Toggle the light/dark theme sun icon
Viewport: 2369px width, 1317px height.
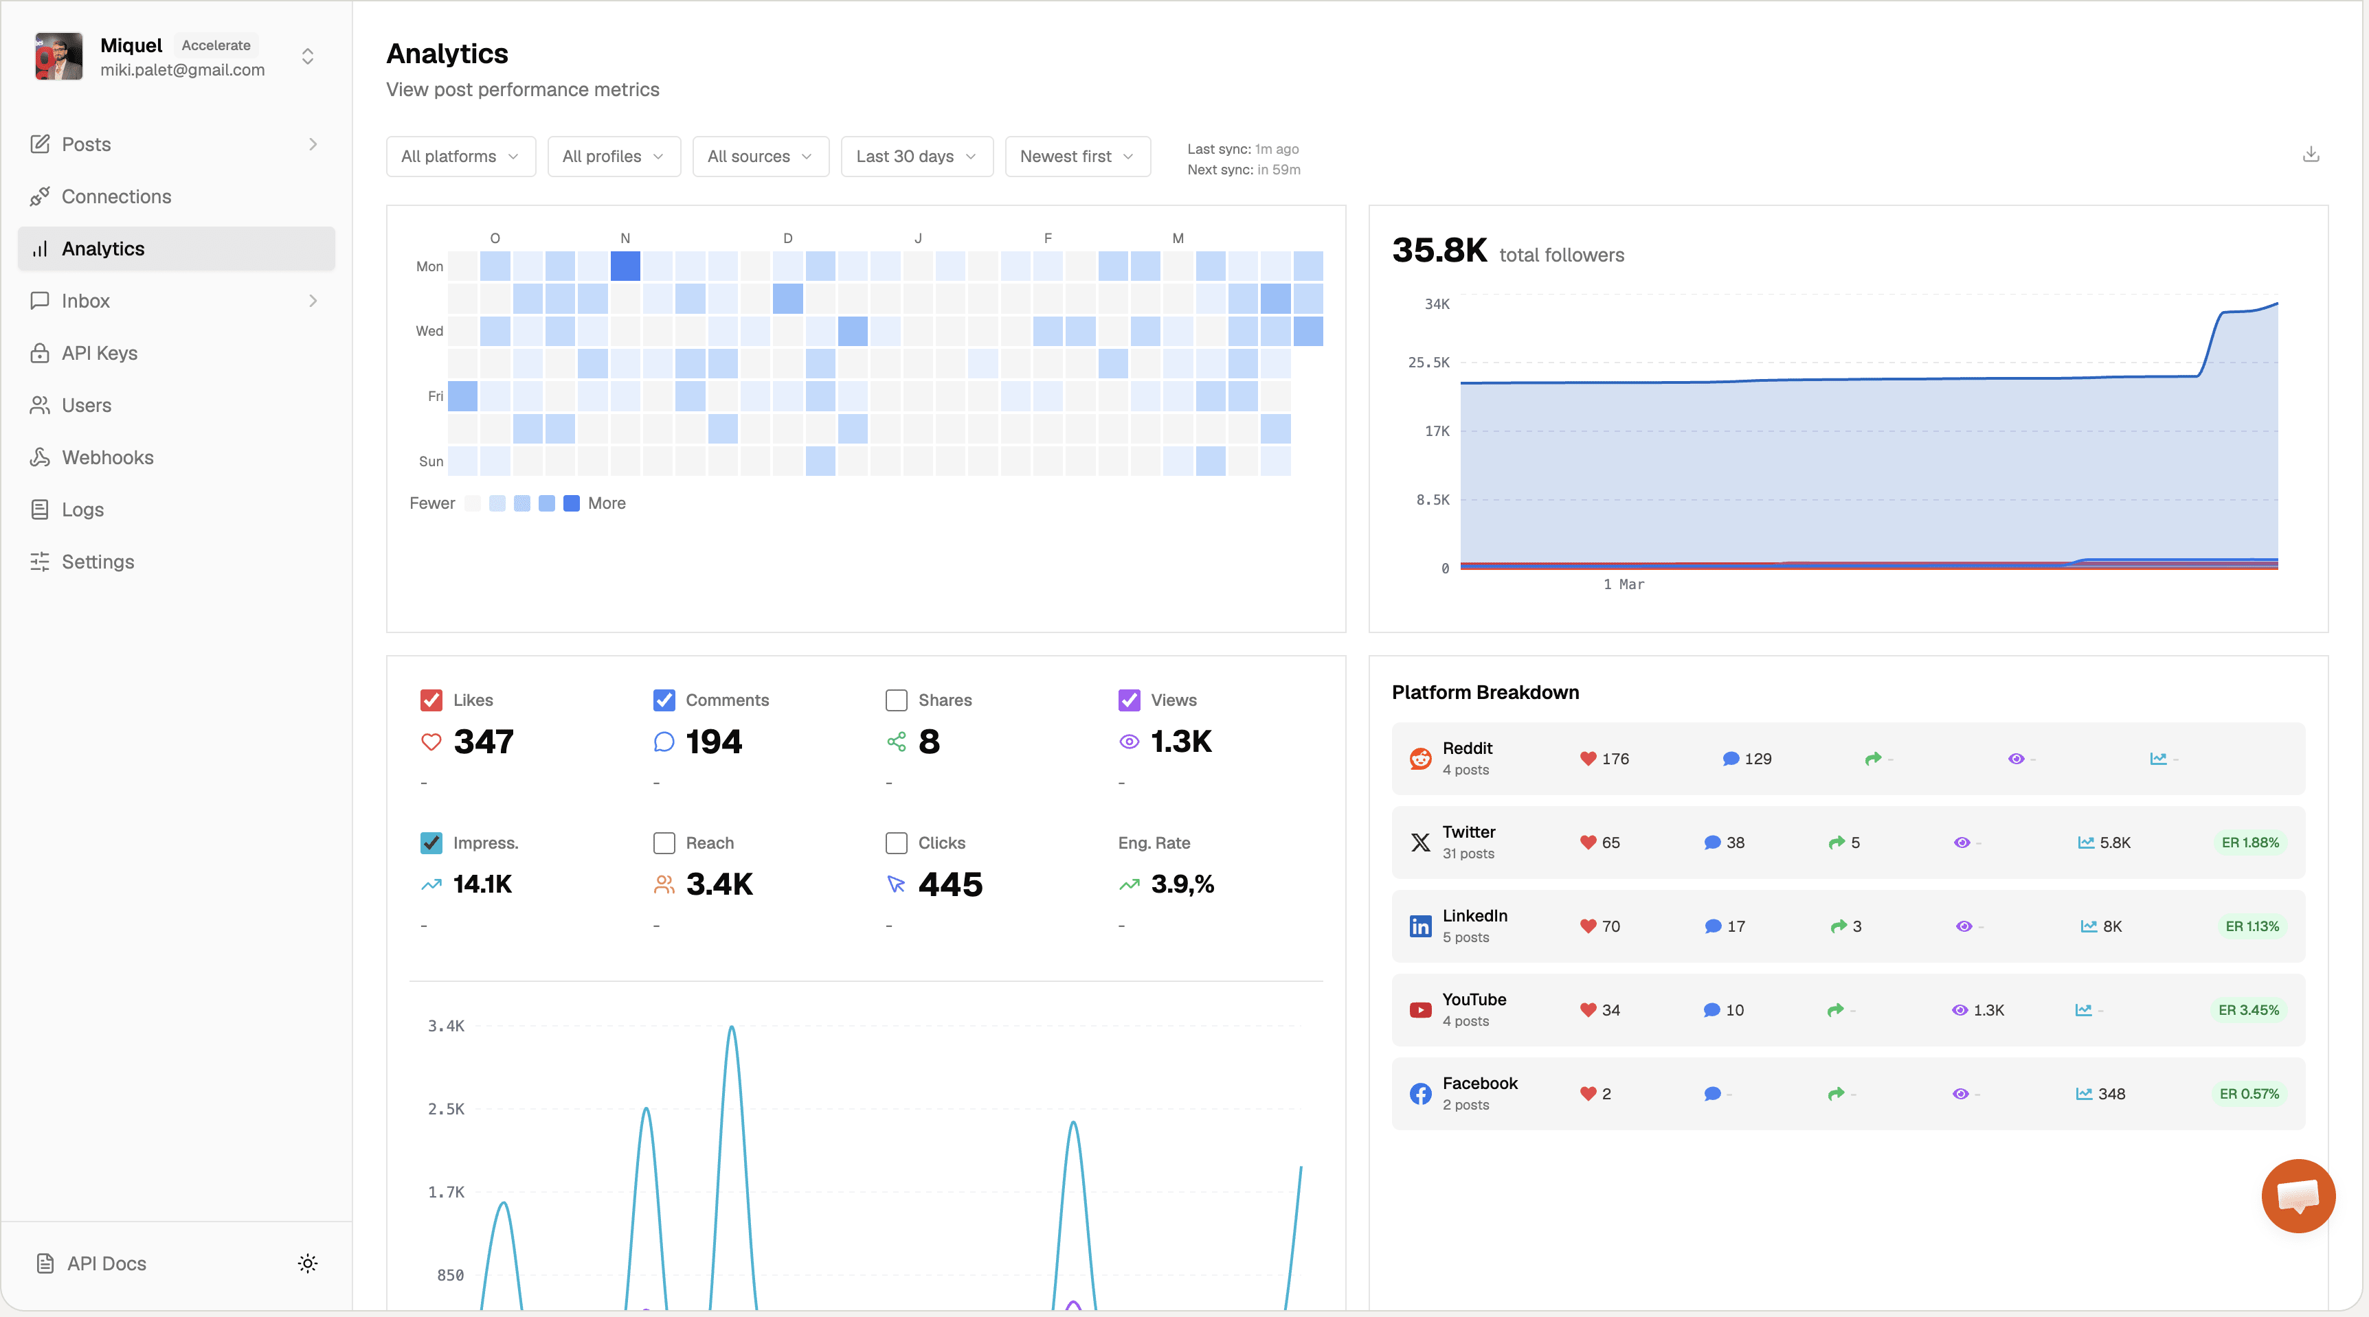pos(307,1263)
